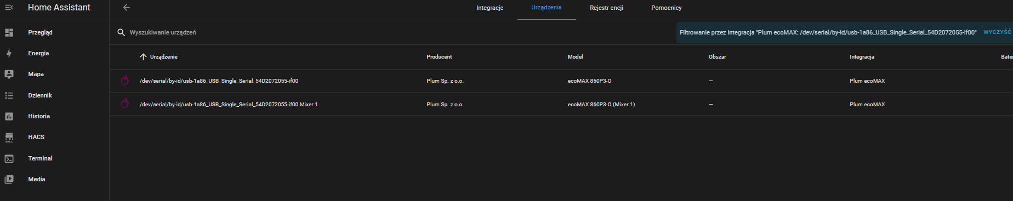Sort by the Producent column header
1013x201 pixels.
[439, 57]
